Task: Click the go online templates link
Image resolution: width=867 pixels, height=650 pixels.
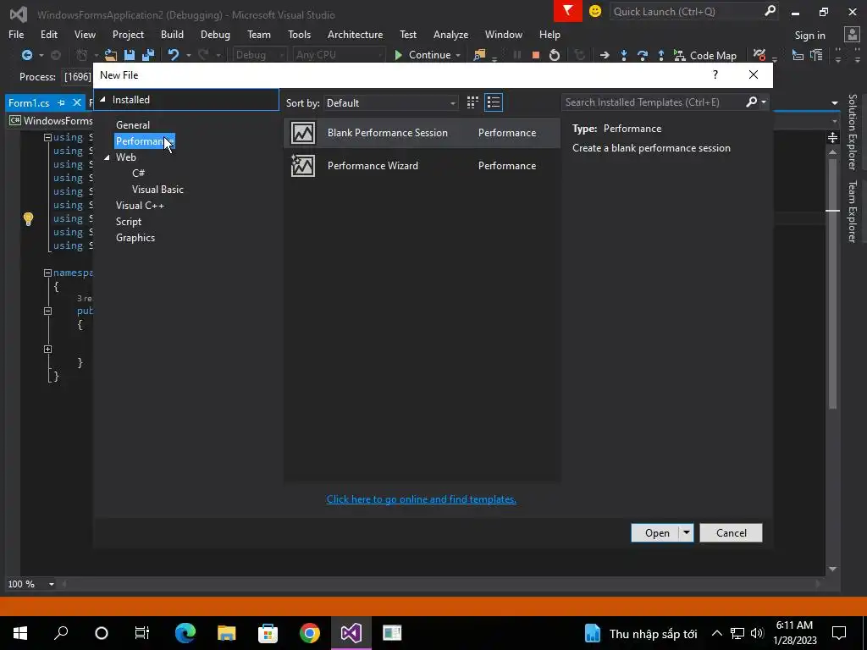Action: (x=422, y=499)
